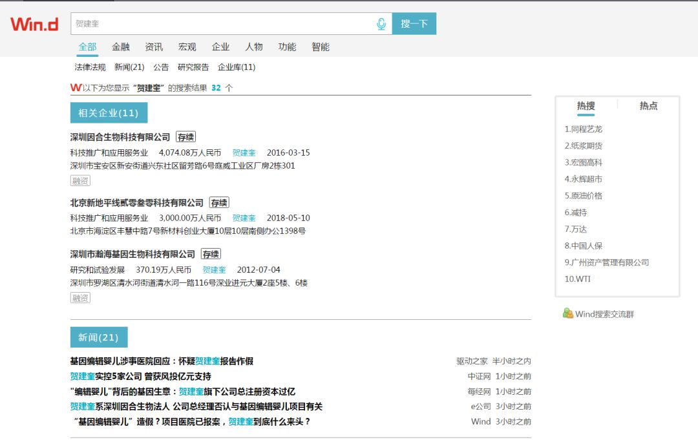Screen dimensions: 698x442
Task: Open 深圳因合生物科技有限公司 company link
Action: coord(120,137)
